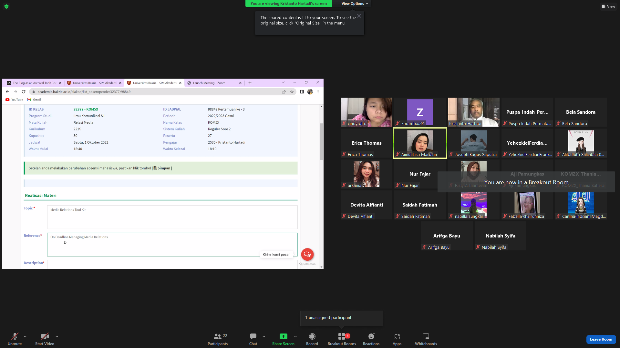Unmute the microphone in Zoom toolbar
Viewport: 620px width, 348px height.
coord(15,339)
